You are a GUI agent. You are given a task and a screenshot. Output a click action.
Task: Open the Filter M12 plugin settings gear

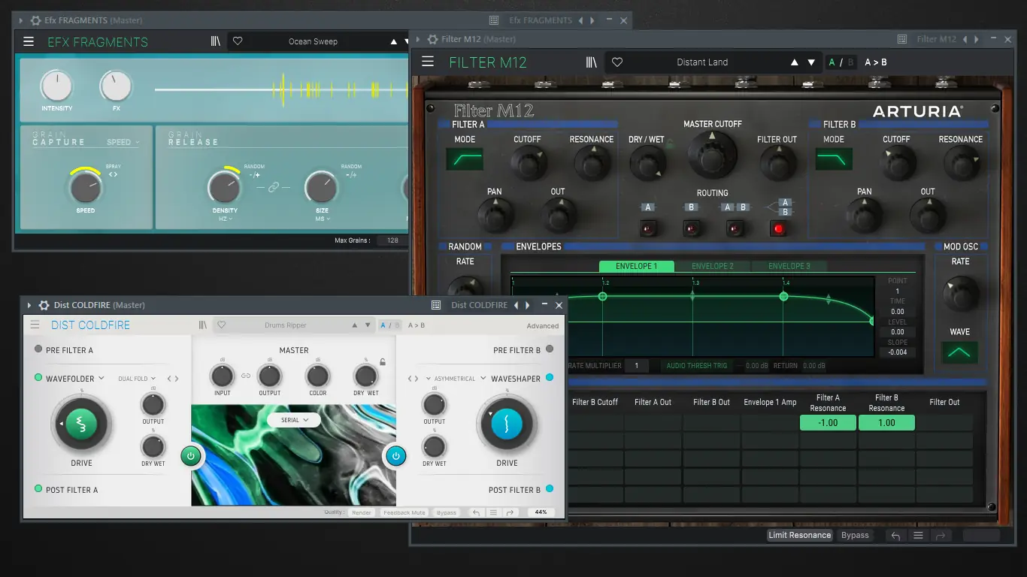tap(432, 39)
